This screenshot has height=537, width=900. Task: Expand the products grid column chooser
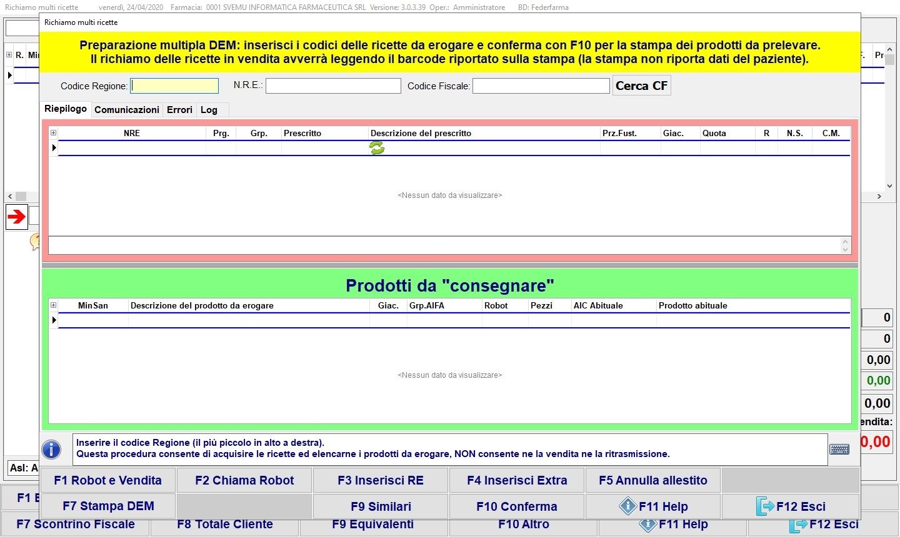tap(53, 305)
